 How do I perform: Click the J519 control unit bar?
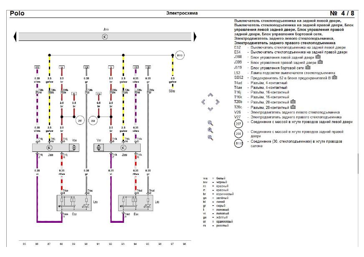click(104, 37)
